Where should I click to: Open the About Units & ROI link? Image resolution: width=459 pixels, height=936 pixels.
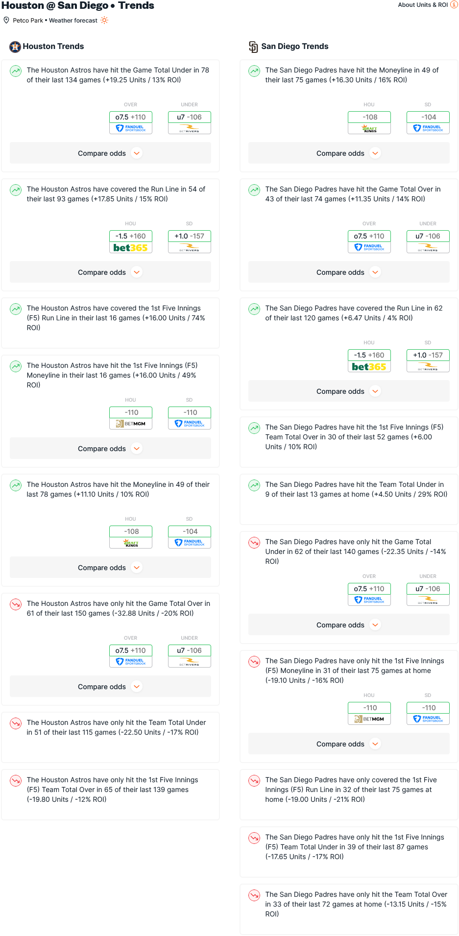pos(423,4)
